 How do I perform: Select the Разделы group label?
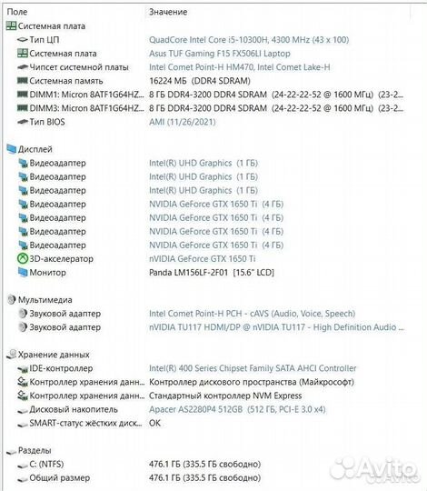click(x=35, y=450)
